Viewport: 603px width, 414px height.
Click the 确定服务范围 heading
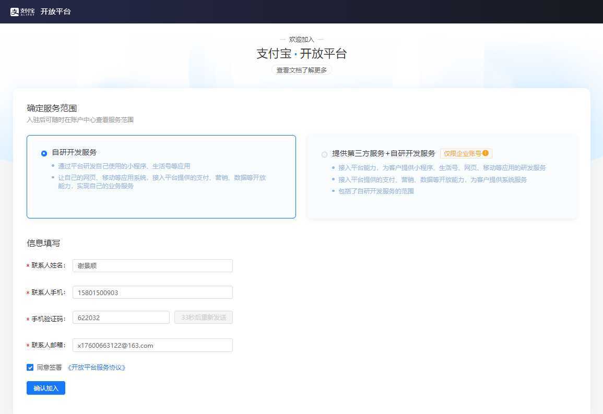point(52,108)
